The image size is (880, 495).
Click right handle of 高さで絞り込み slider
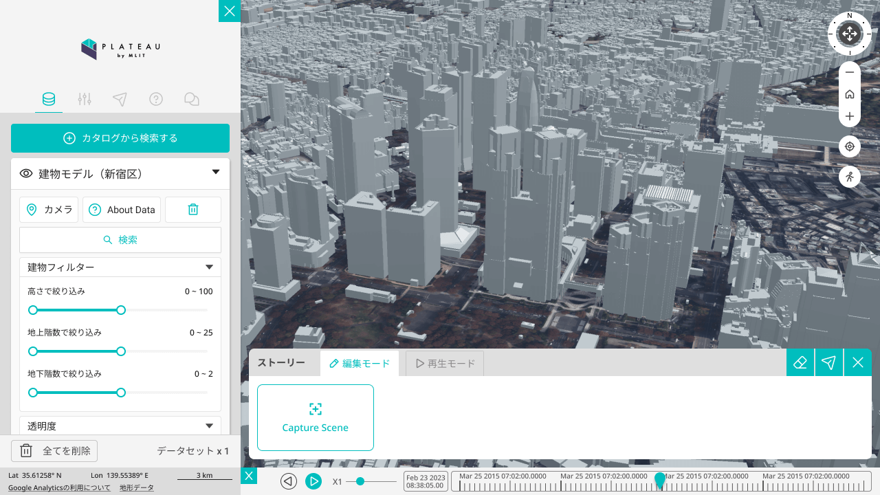(x=121, y=310)
